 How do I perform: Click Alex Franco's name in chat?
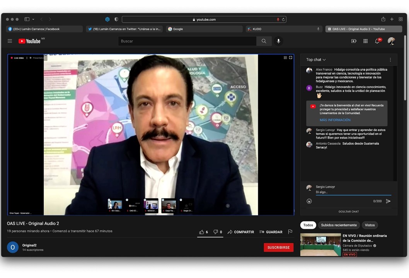point(324,69)
